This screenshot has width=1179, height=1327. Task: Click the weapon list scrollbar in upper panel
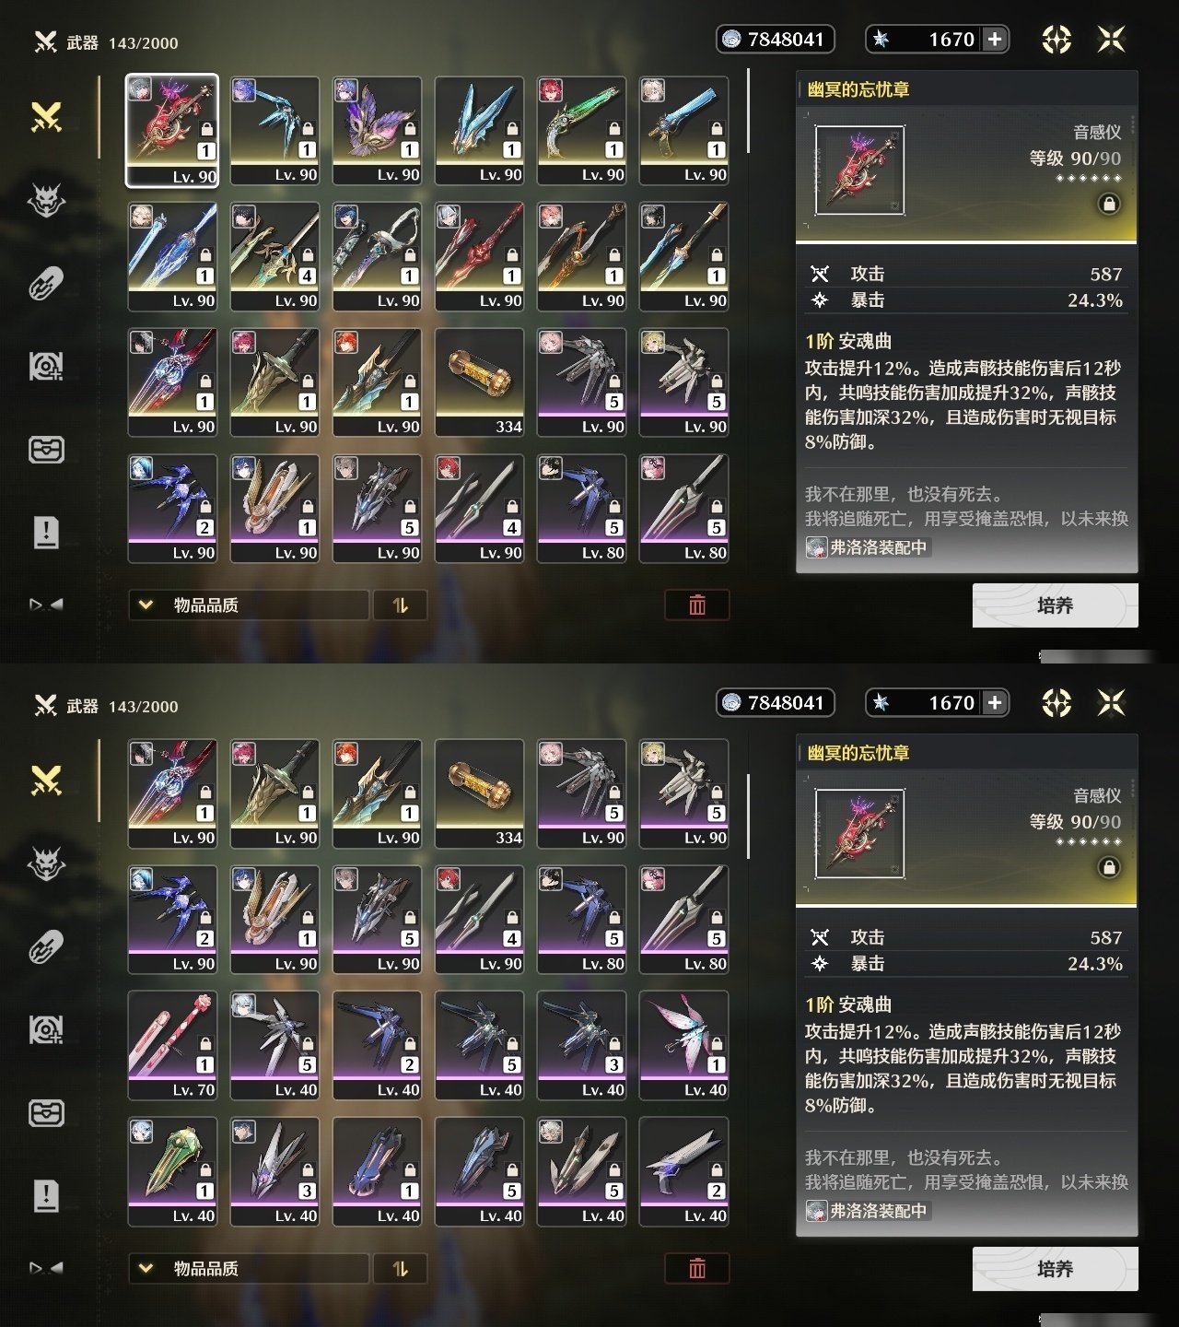[749, 111]
